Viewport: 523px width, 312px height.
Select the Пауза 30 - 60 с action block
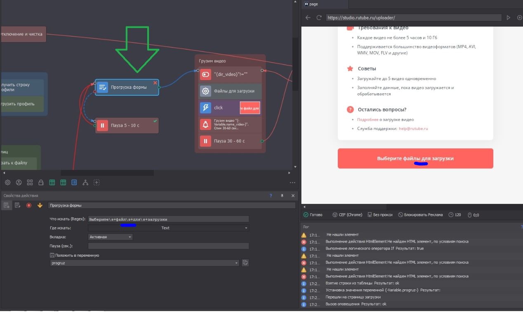point(230,141)
